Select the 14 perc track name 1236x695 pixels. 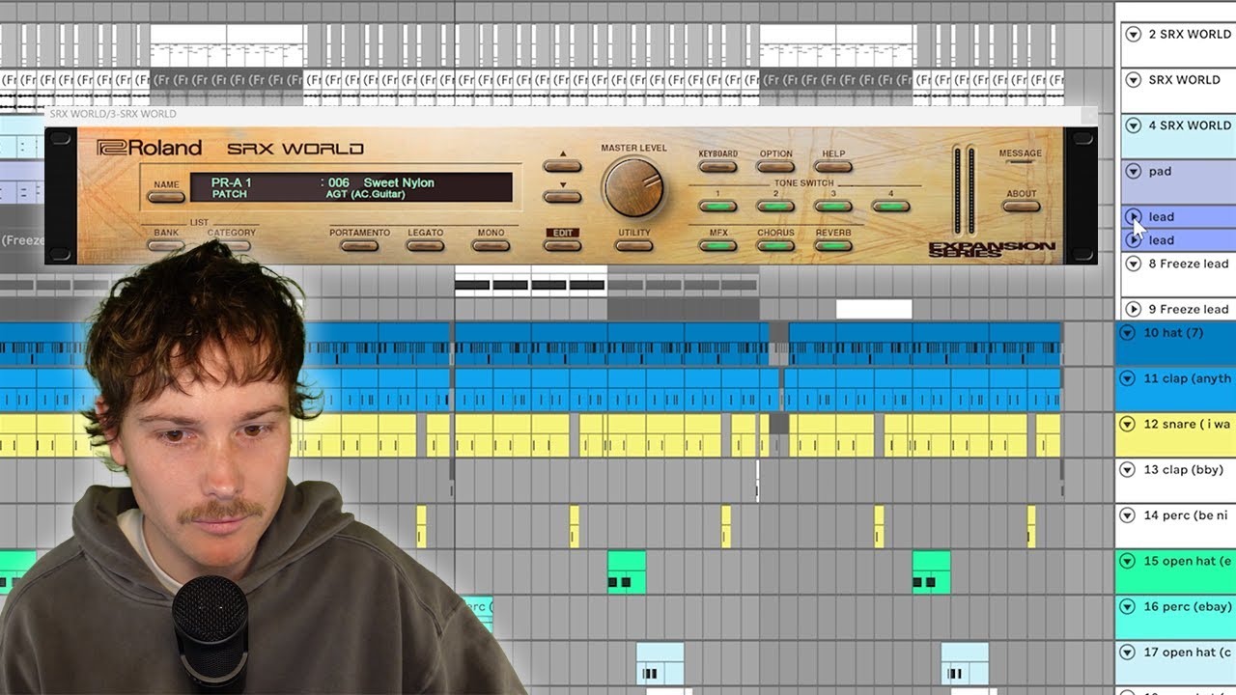coord(1186,515)
